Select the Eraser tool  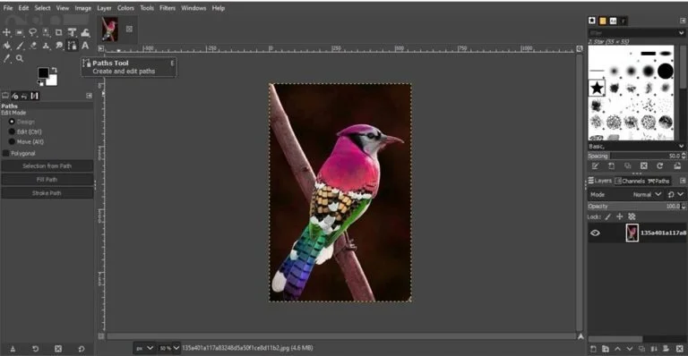pyautogui.click(x=33, y=46)
